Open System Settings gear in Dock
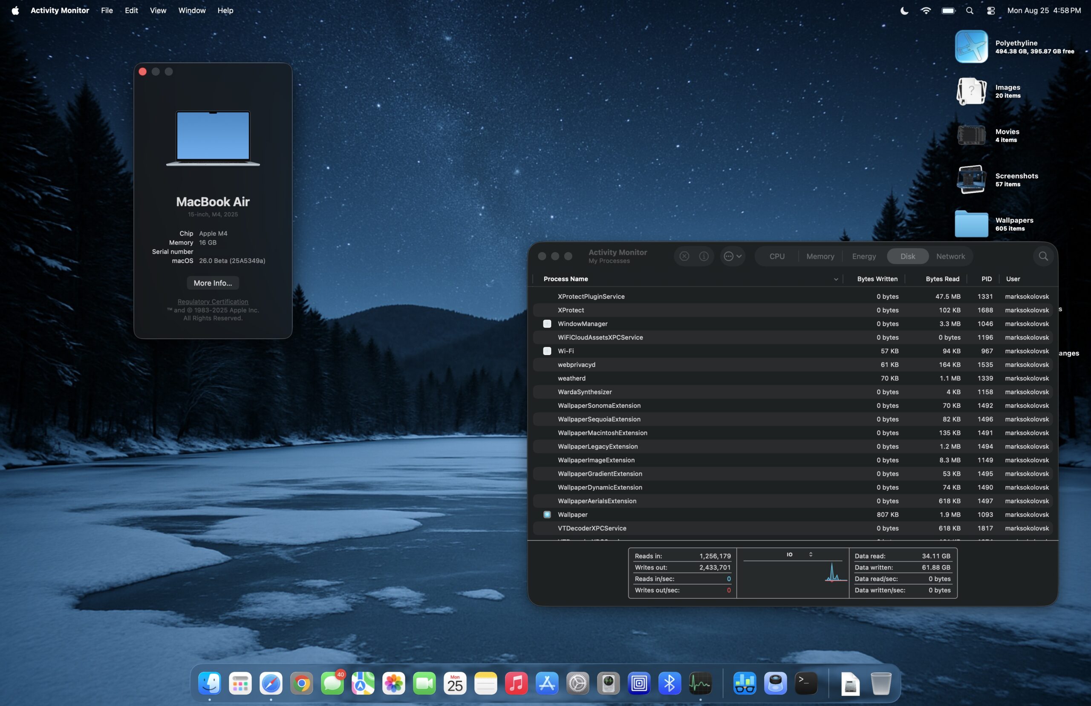The width and height of the screenshot is (1091, 706). coord(577,683)
